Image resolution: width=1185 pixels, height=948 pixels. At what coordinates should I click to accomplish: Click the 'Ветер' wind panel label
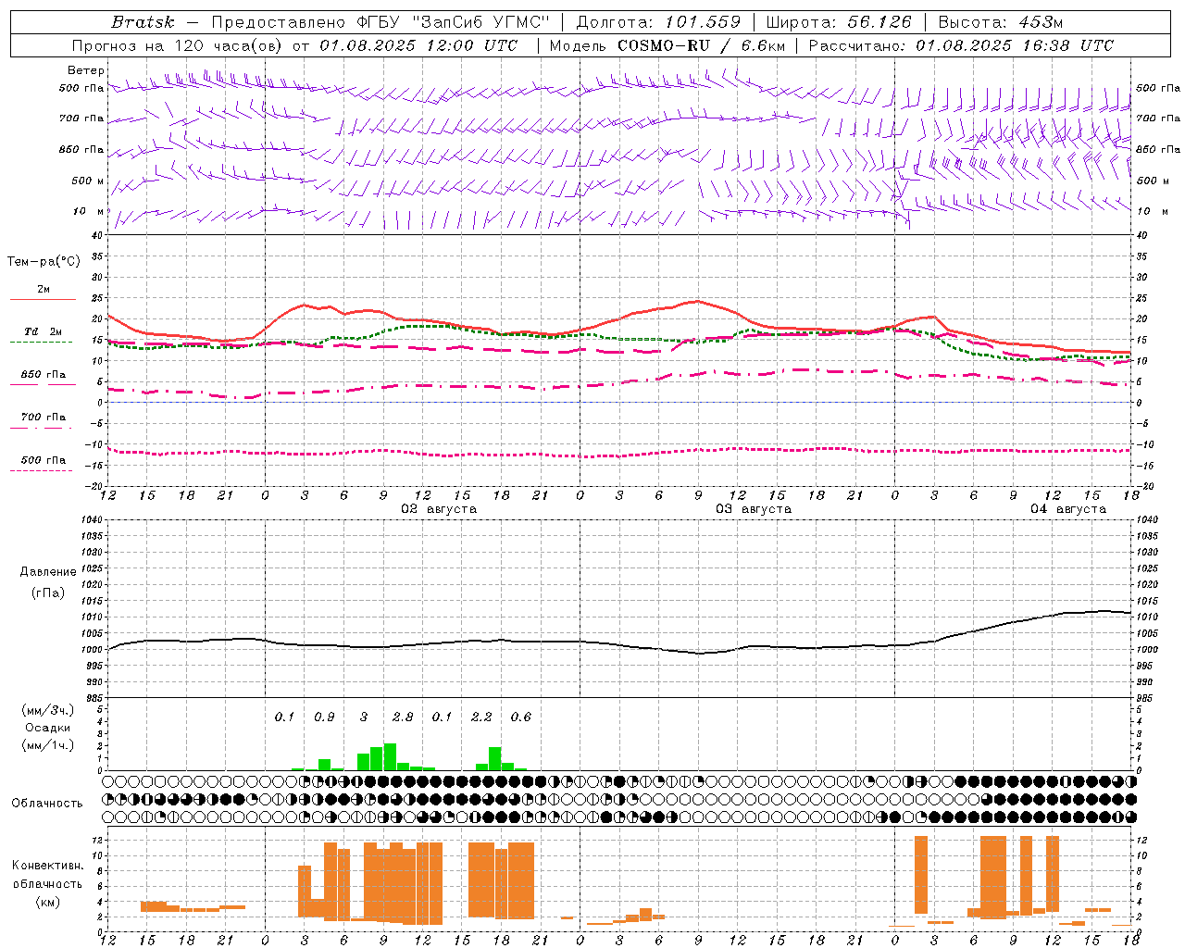(x=86, y=70)
